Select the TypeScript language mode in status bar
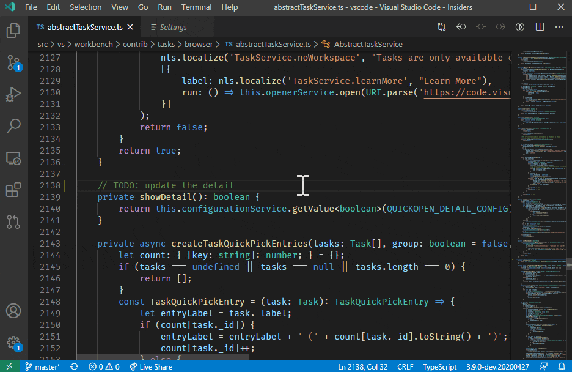Image resolution: width=572 pixels, height=372 pixels. (440, 366)
